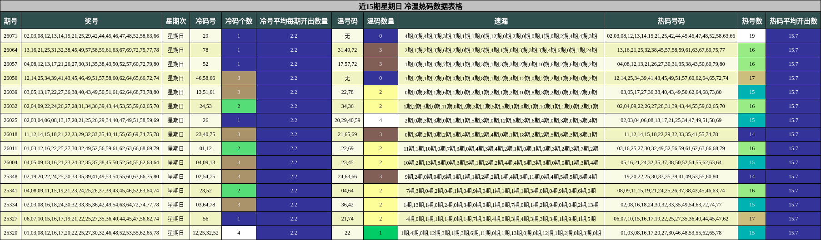Select period number cell '25320'
The height and width of the screenshot is (240, 821).
[x=10, y=233]
